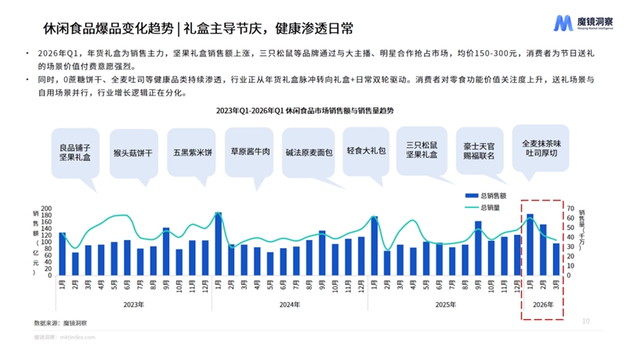This screenshot has width=626, height=352.
Task: Click the January 2026 sales bar
Action: (x=530, y=245)
